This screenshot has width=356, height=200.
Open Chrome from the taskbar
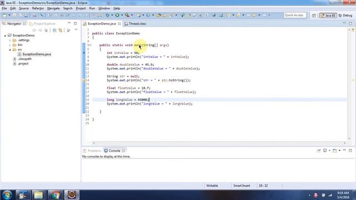(x=55, y=195)
